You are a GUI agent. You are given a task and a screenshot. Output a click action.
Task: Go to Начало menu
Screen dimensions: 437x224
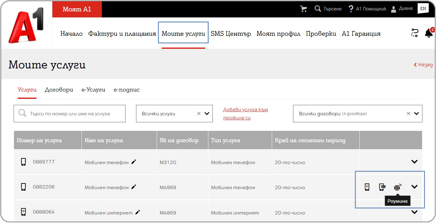pos(71,34)
